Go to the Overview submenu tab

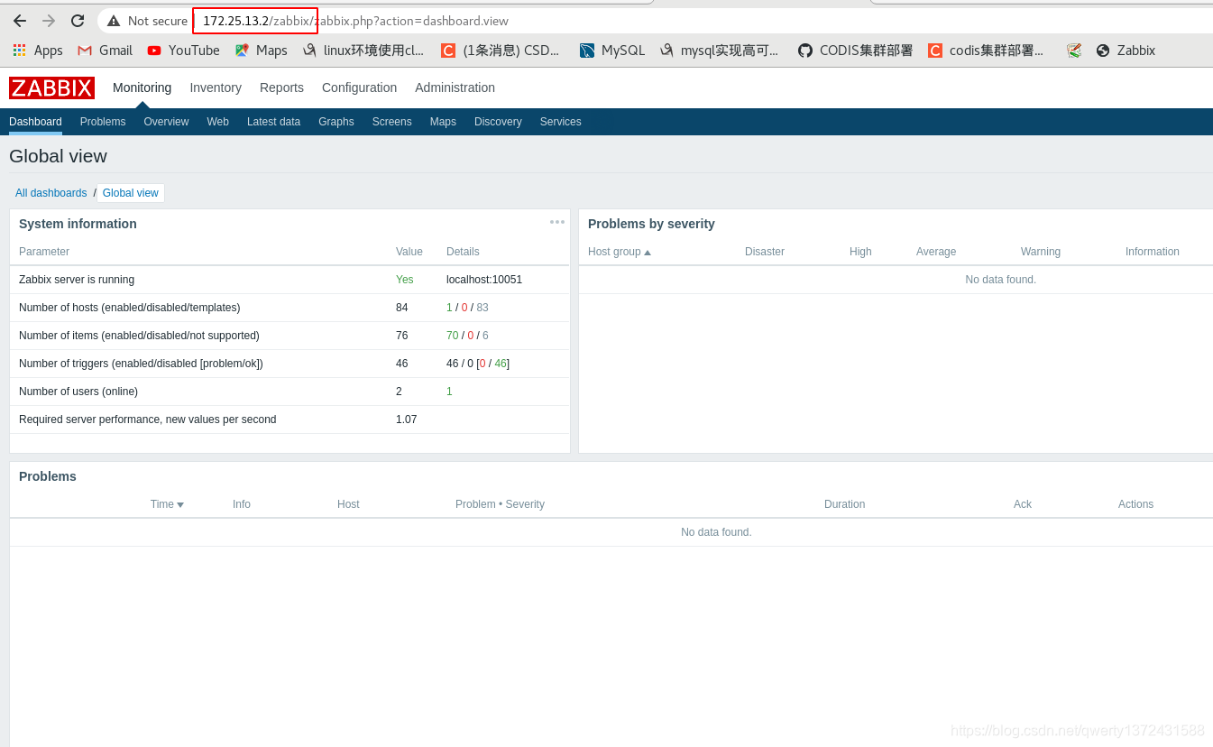tap(166, 122)
